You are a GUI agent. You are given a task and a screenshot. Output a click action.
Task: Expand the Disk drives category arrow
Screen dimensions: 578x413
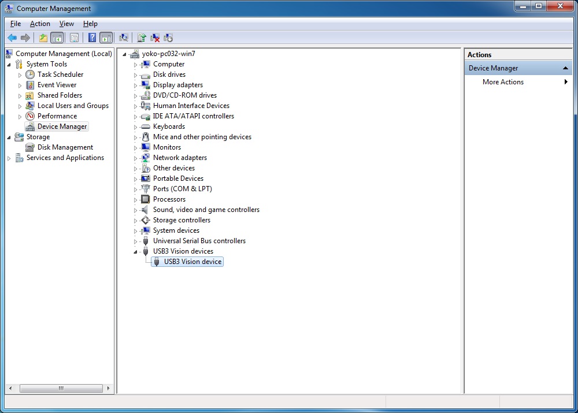[135, 75]
